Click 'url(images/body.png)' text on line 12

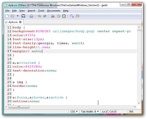click(x=73, y=31)
